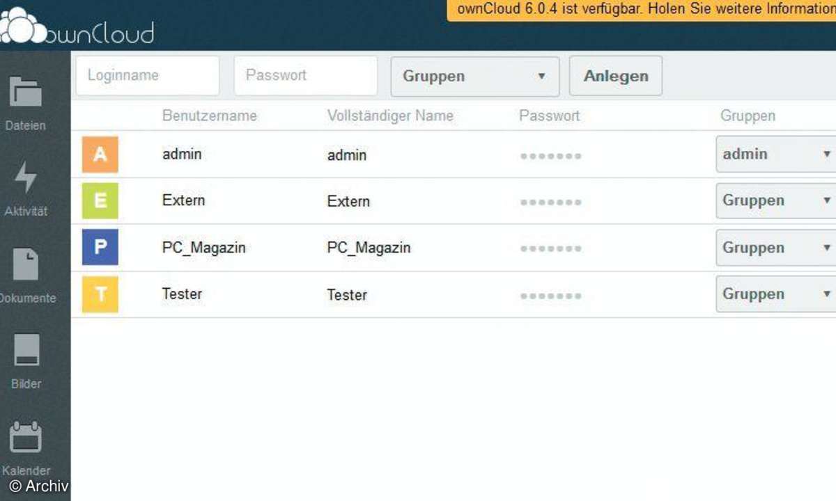Select the Passwort column header

point(550,116)
